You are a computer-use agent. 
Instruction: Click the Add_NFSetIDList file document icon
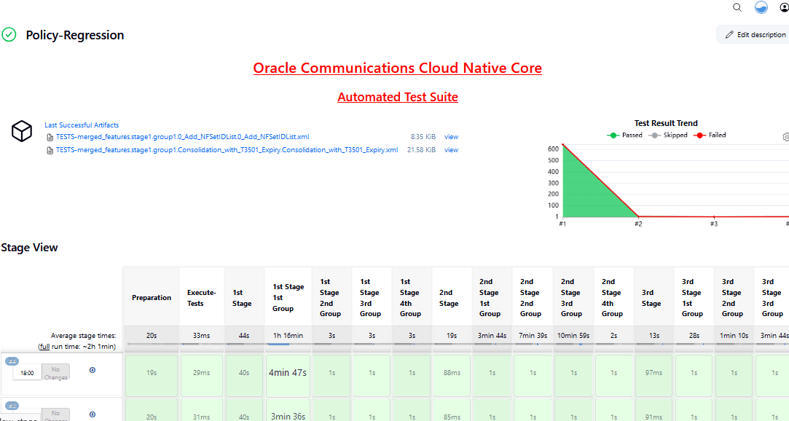[50, 138]
